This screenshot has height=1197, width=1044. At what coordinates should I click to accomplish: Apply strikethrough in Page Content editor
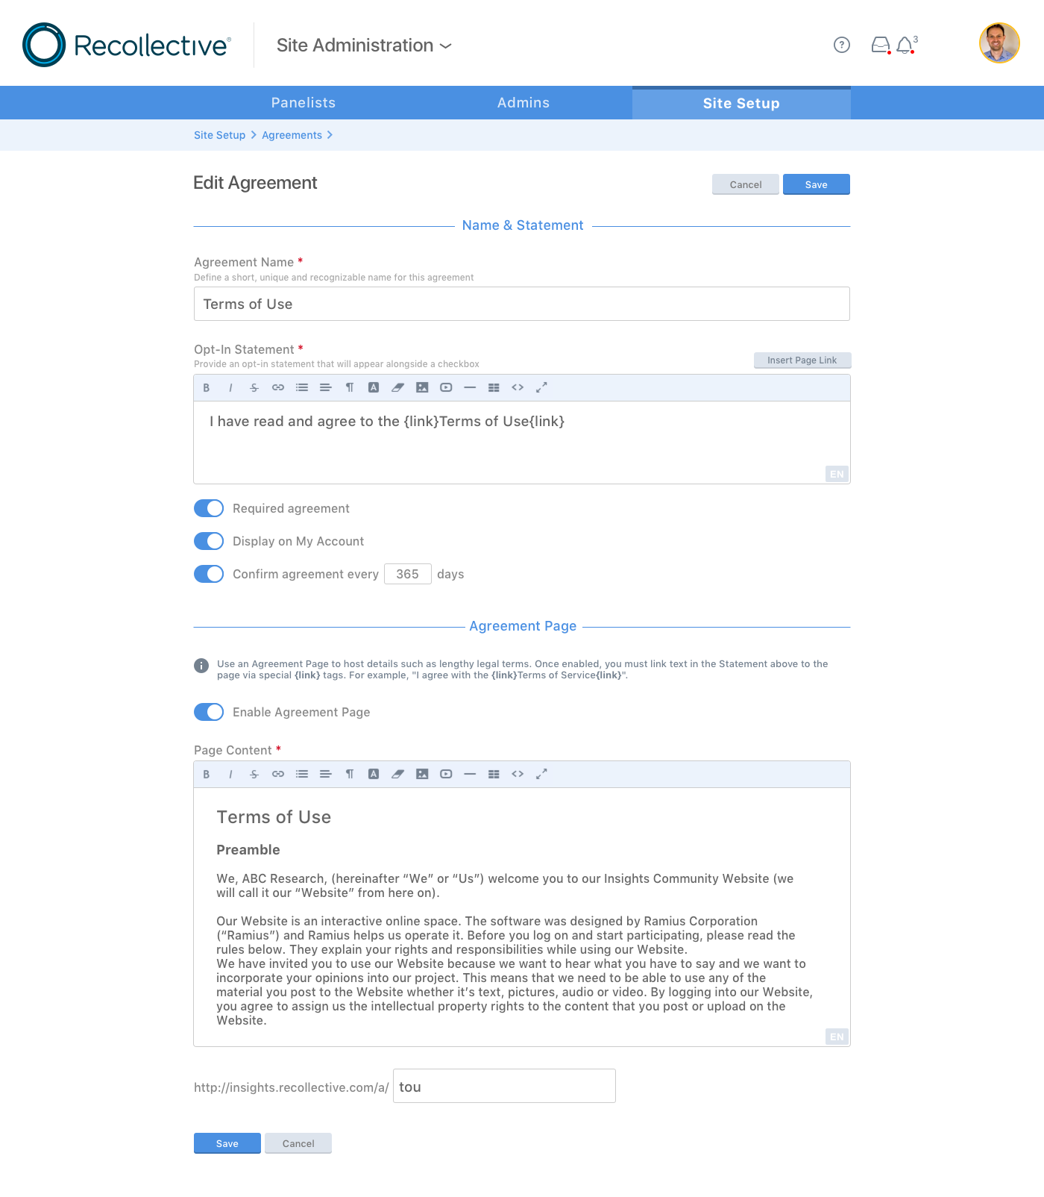254,774
